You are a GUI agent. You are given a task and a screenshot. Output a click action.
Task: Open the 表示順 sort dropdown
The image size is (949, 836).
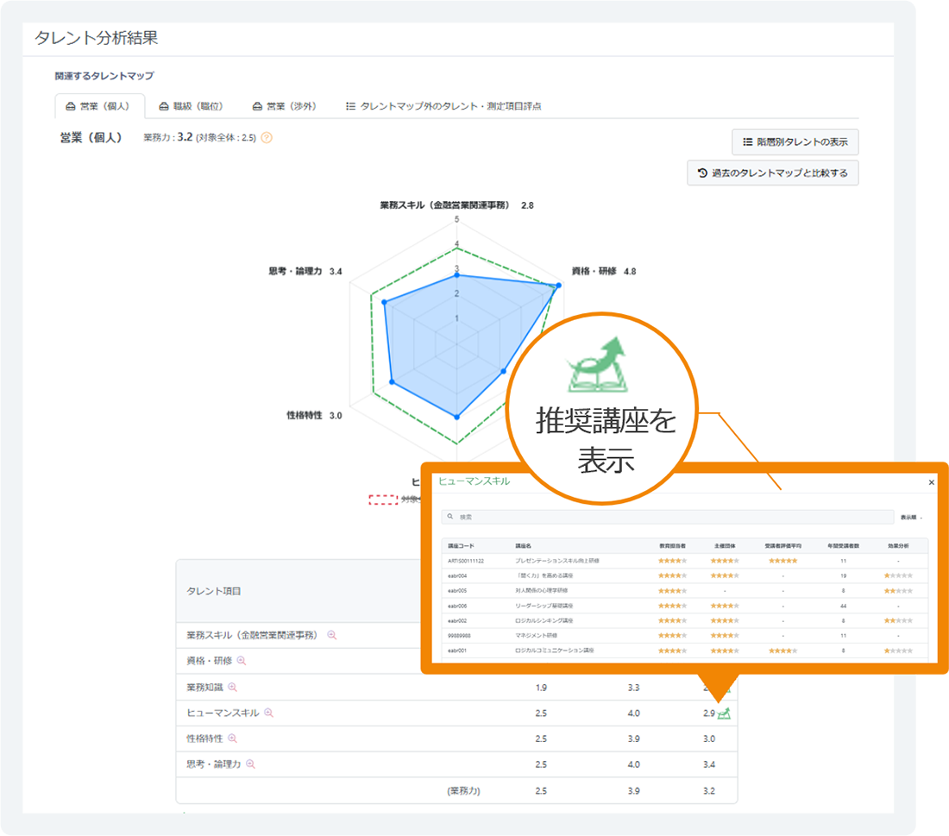(911, 518)
